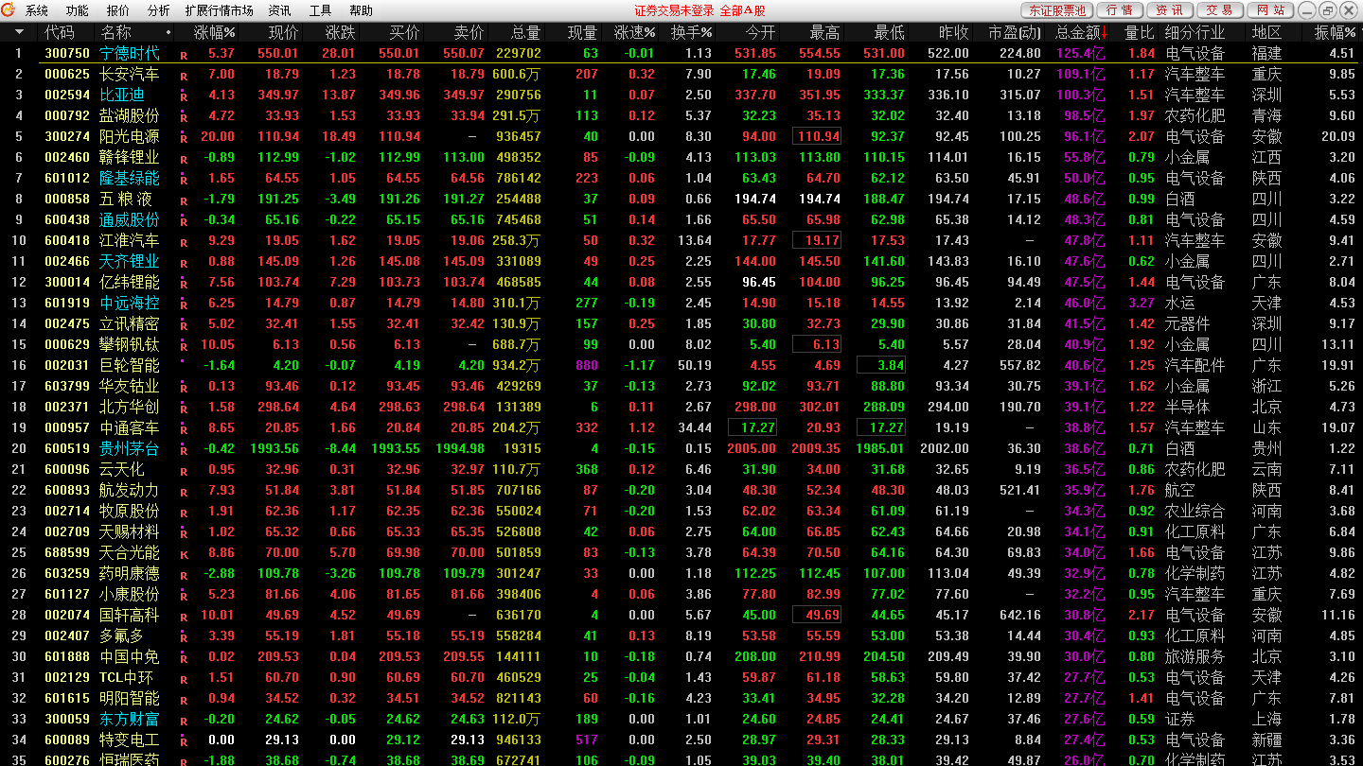
Task: Sort by the 昨收 column header
Action: point(953,32)
